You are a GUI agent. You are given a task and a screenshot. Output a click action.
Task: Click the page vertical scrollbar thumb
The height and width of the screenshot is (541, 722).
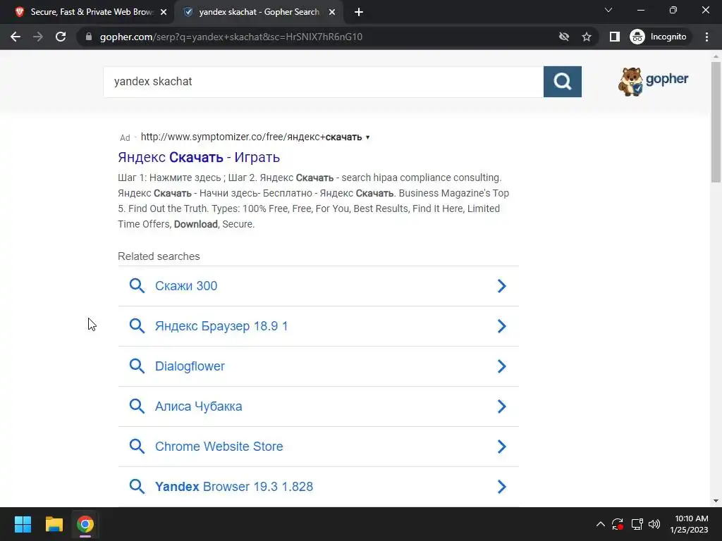tap(716, 122)
